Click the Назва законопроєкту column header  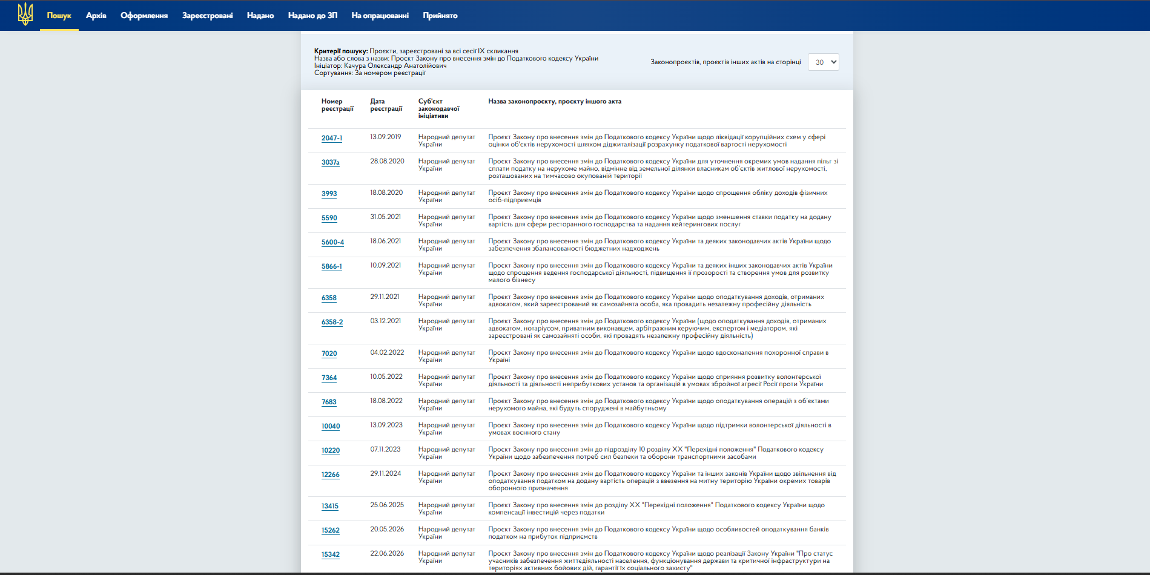click(x=555, y=102)
